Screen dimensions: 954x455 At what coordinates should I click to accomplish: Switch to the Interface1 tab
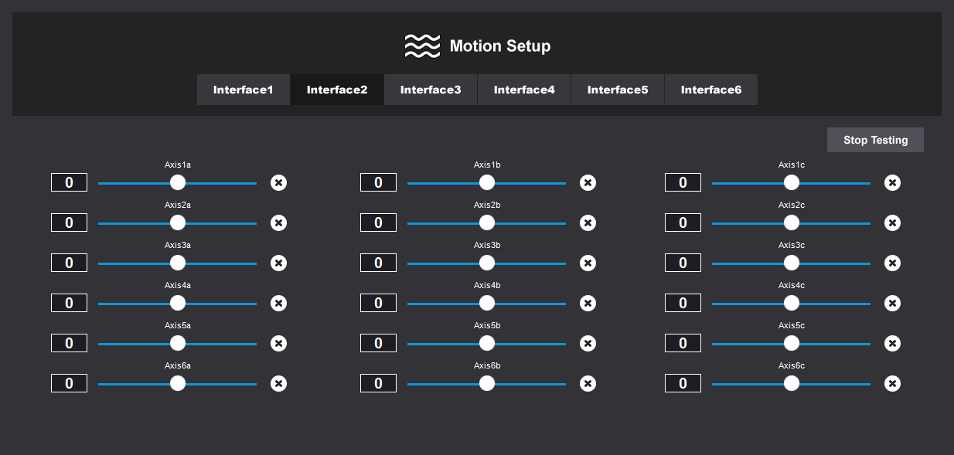tap(244, 90)
